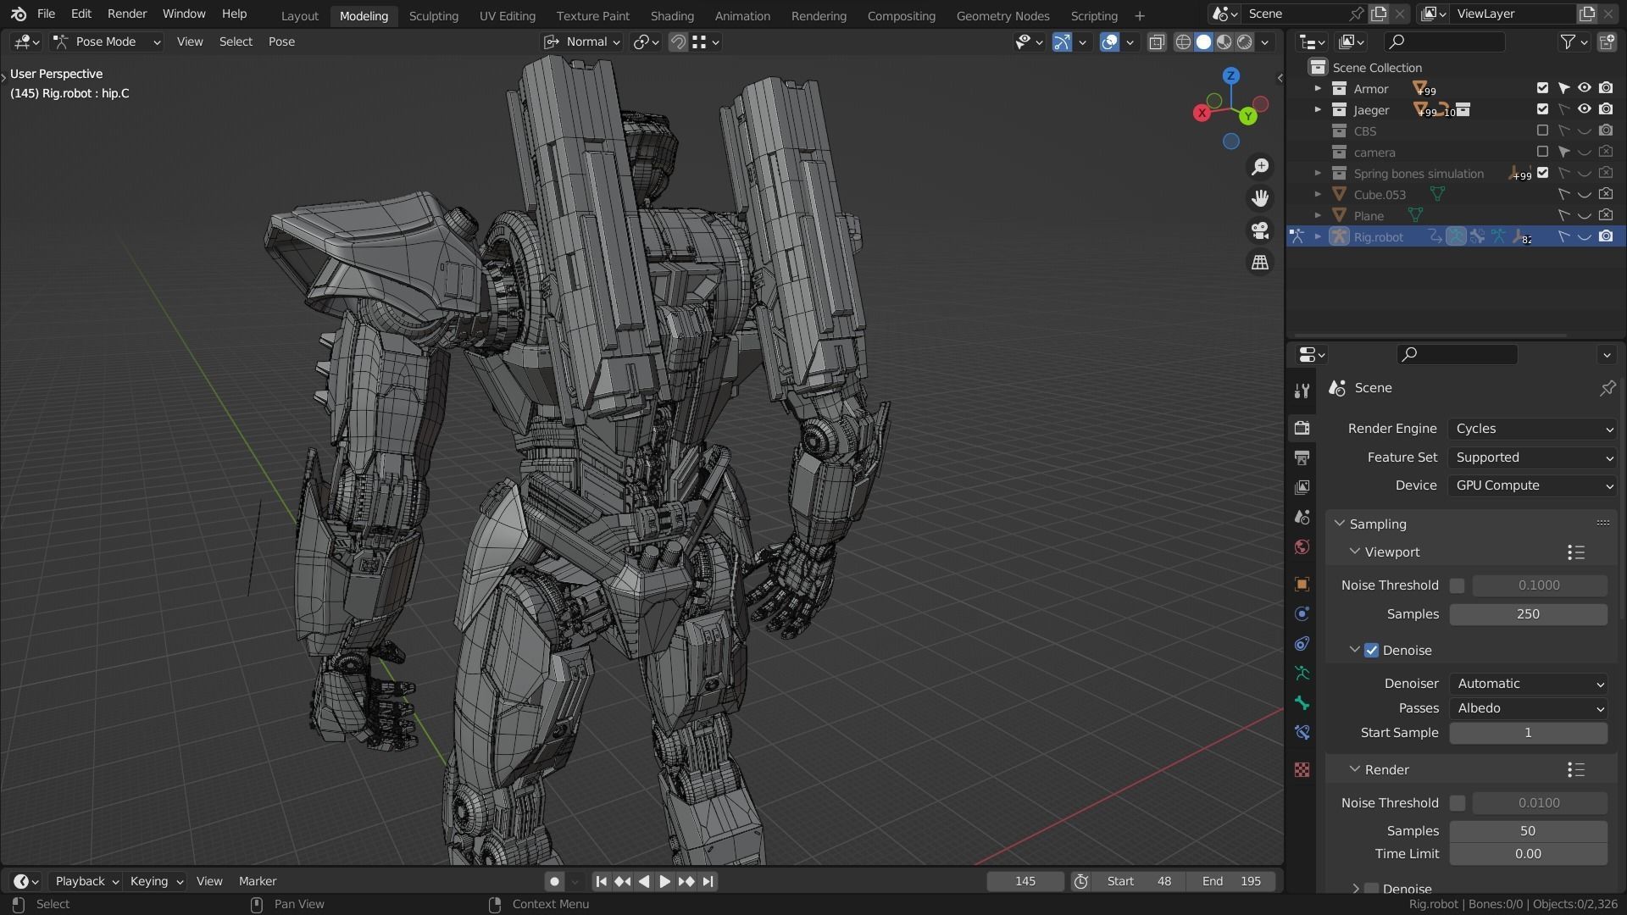Open the Device GPU Compute dropdown

pyautogui.click(x=1532, y=485)
